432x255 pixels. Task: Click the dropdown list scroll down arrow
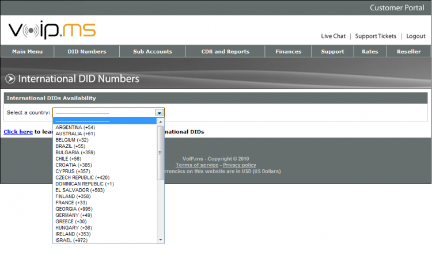click(160, 240)
